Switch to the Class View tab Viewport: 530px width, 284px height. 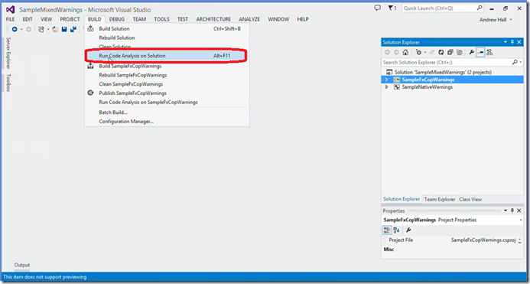point(470,199)
